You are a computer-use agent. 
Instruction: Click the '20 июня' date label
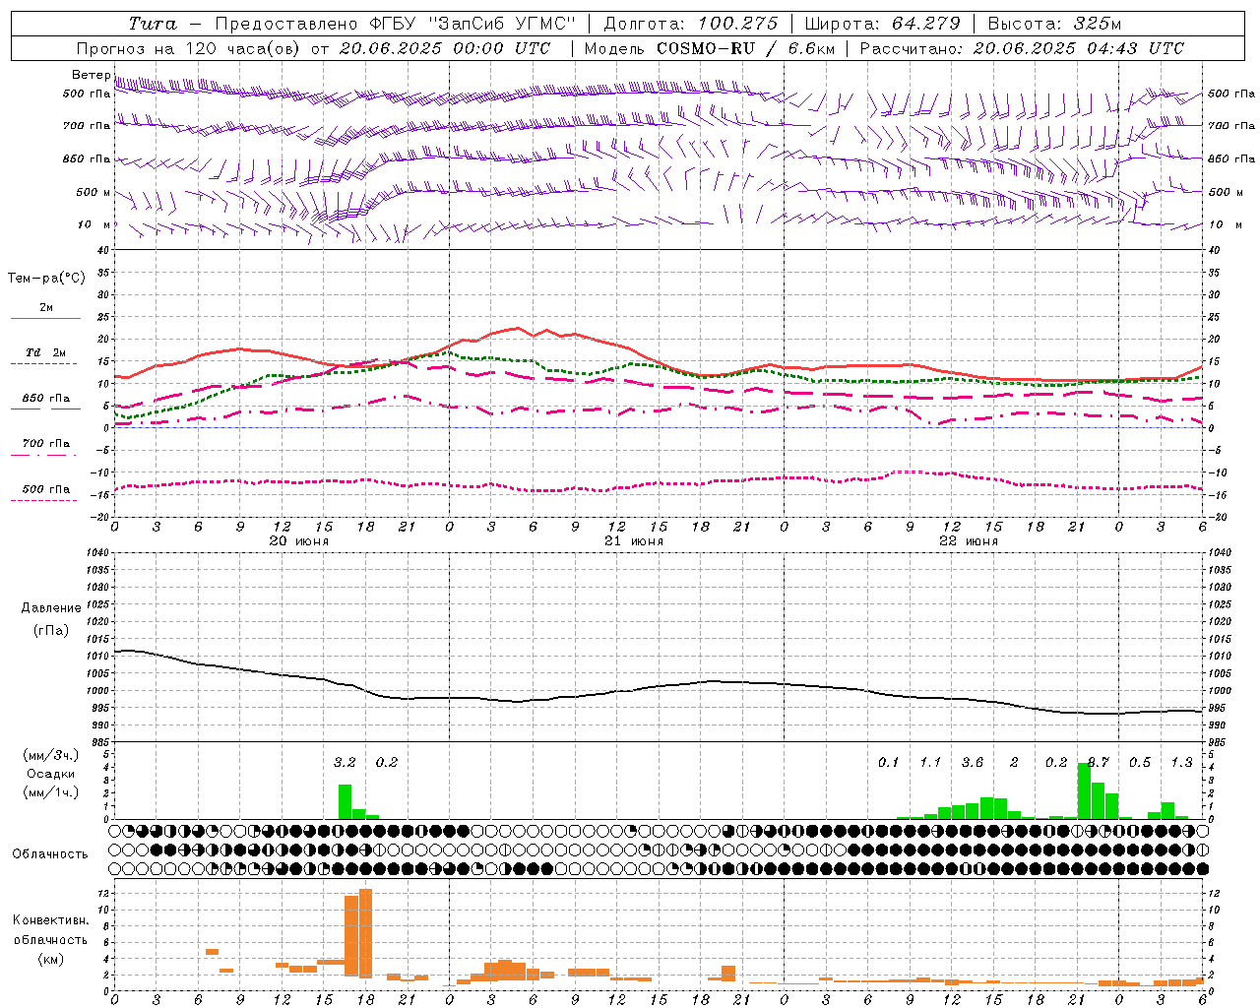click(298, 541)
